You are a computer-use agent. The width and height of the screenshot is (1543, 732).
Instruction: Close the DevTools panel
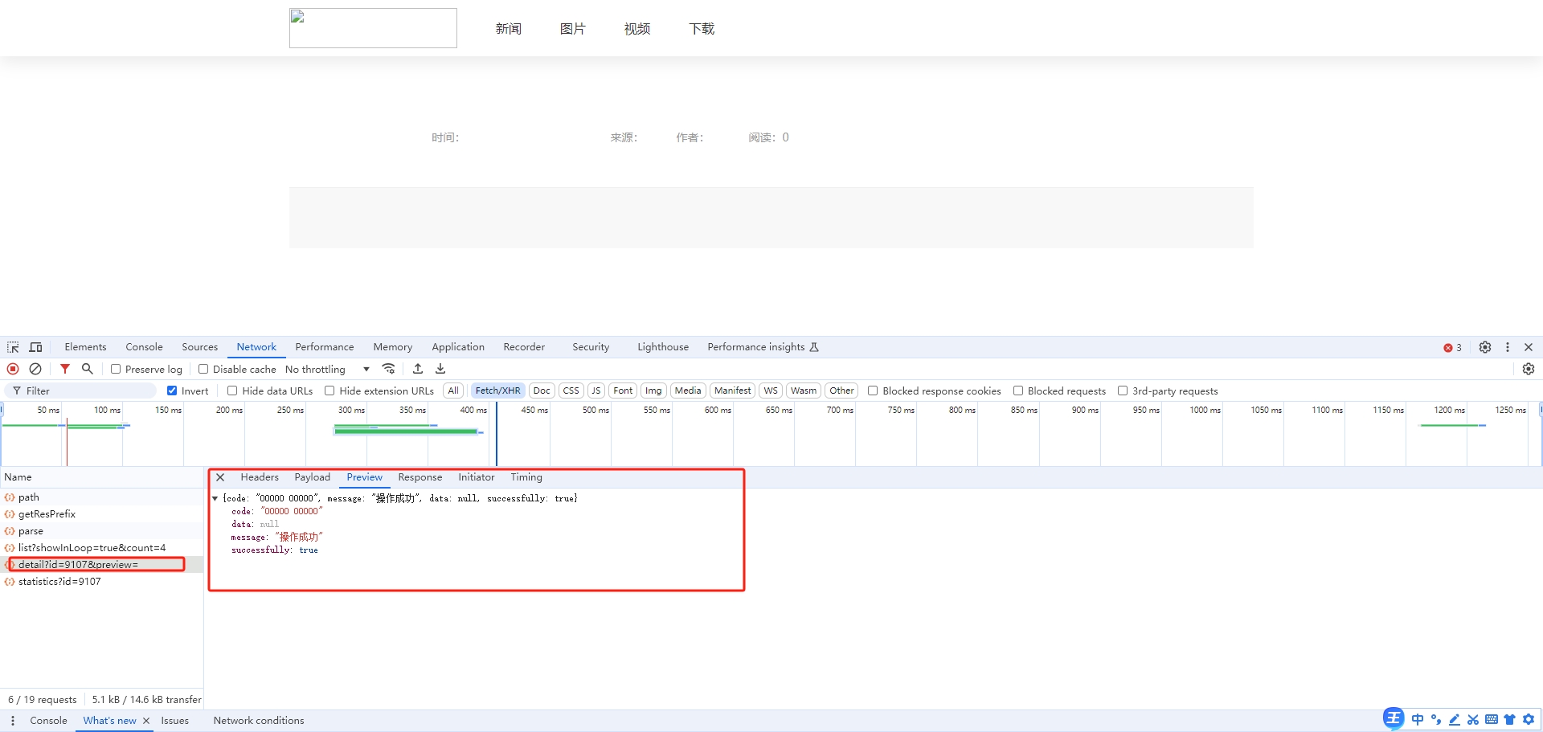click(x=1529, y=347)
